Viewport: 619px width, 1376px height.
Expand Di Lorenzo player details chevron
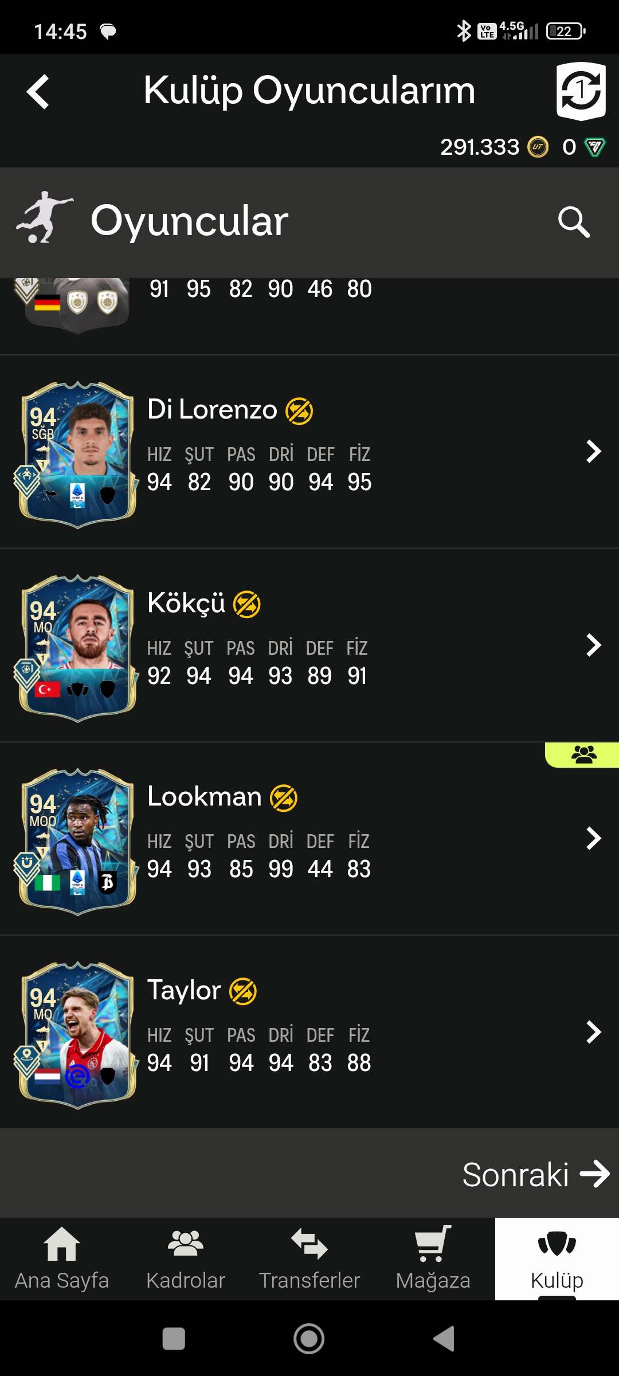(x=594, y=451)
